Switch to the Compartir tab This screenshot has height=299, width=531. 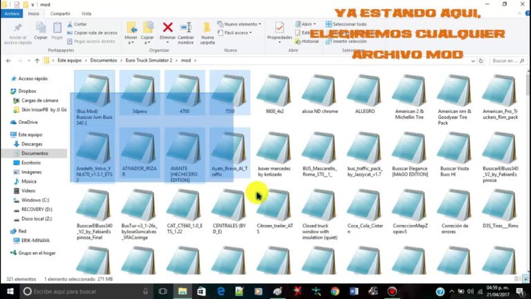click(60, 14)
